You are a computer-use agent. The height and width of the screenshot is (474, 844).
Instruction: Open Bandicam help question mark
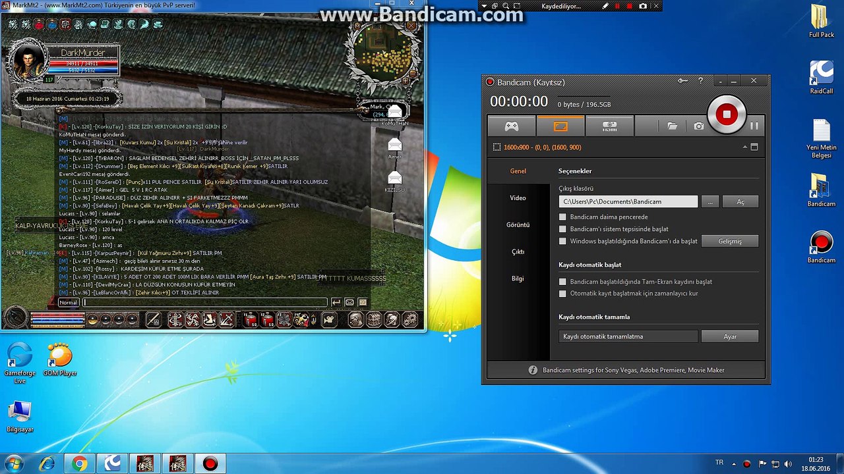tap(700, 81)
